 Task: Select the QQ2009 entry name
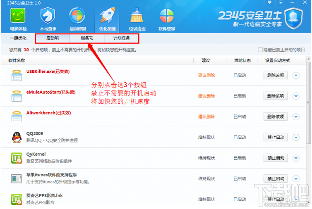(35, 133)
